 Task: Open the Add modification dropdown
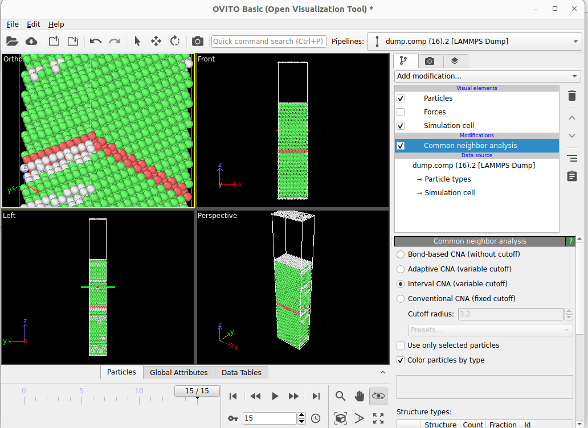(487, 76)
